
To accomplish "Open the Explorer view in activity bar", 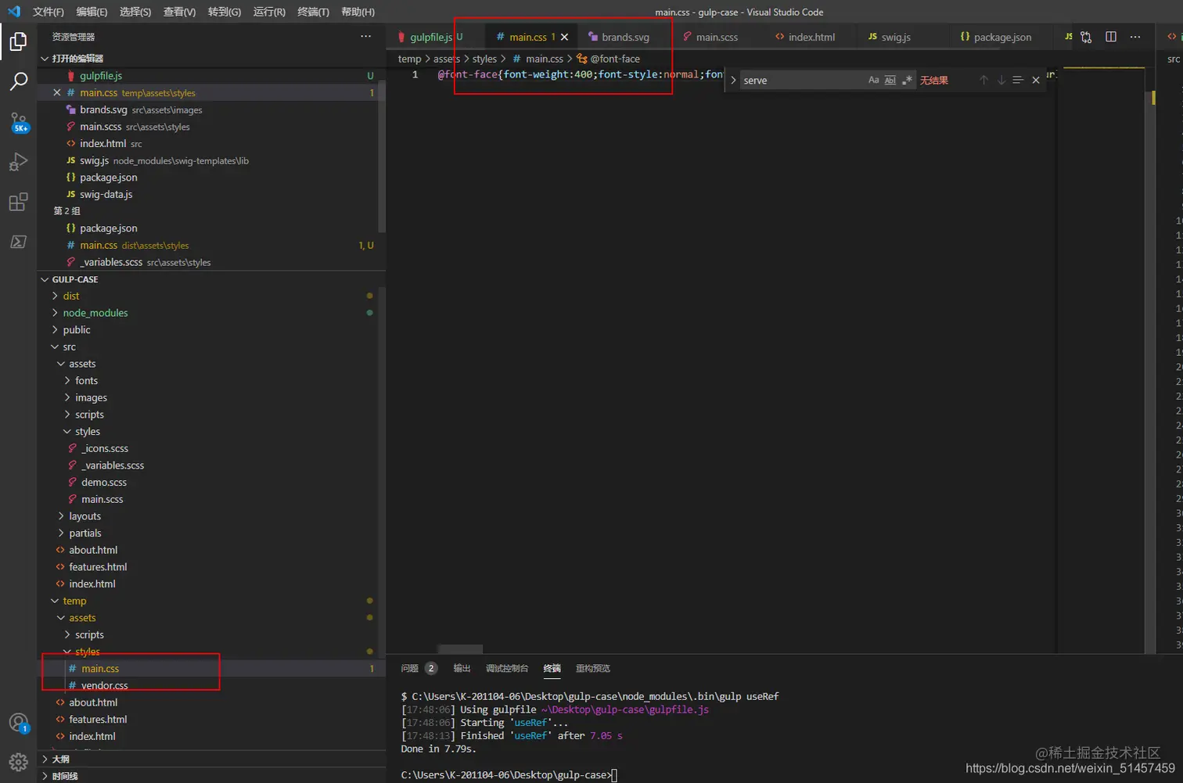I will (18, 41).
